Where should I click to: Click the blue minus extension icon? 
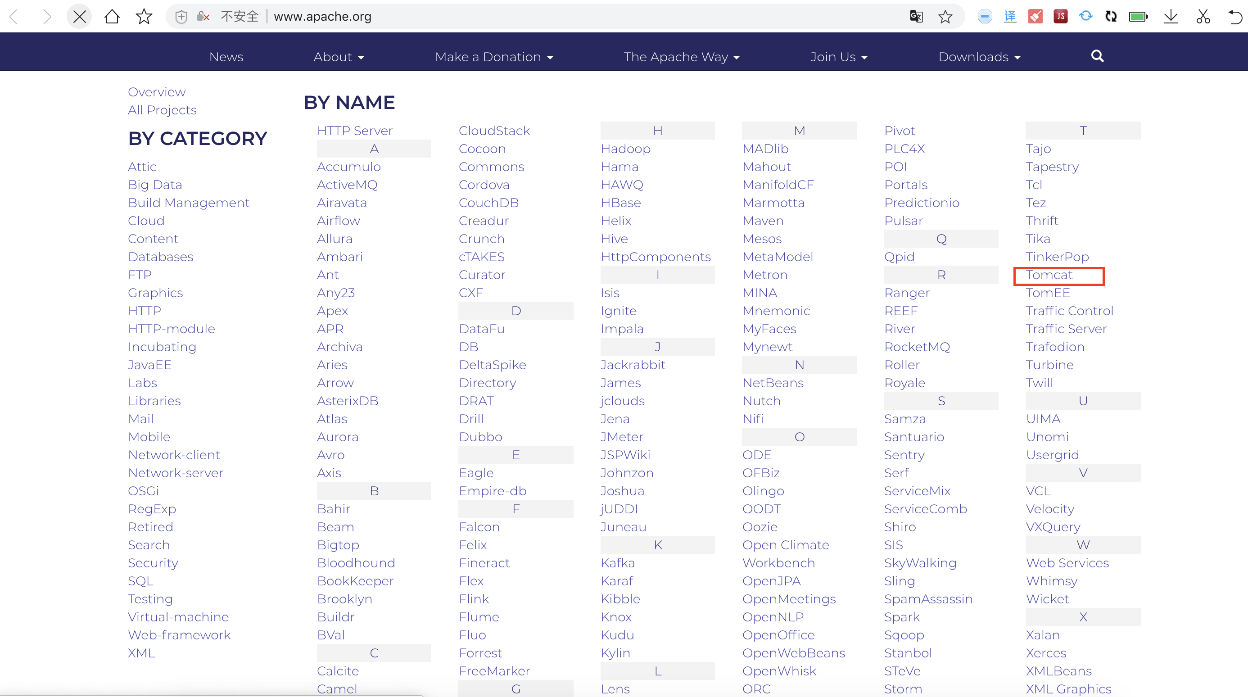(985, 17)
